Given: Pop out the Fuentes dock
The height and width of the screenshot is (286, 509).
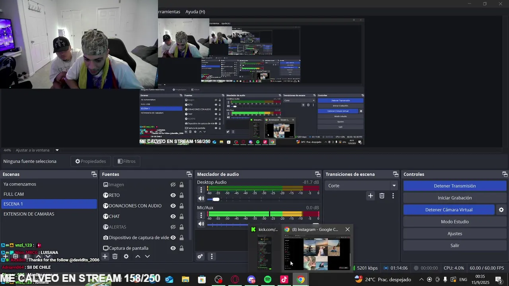Looking at the screenshot, I should coord(189,174).
